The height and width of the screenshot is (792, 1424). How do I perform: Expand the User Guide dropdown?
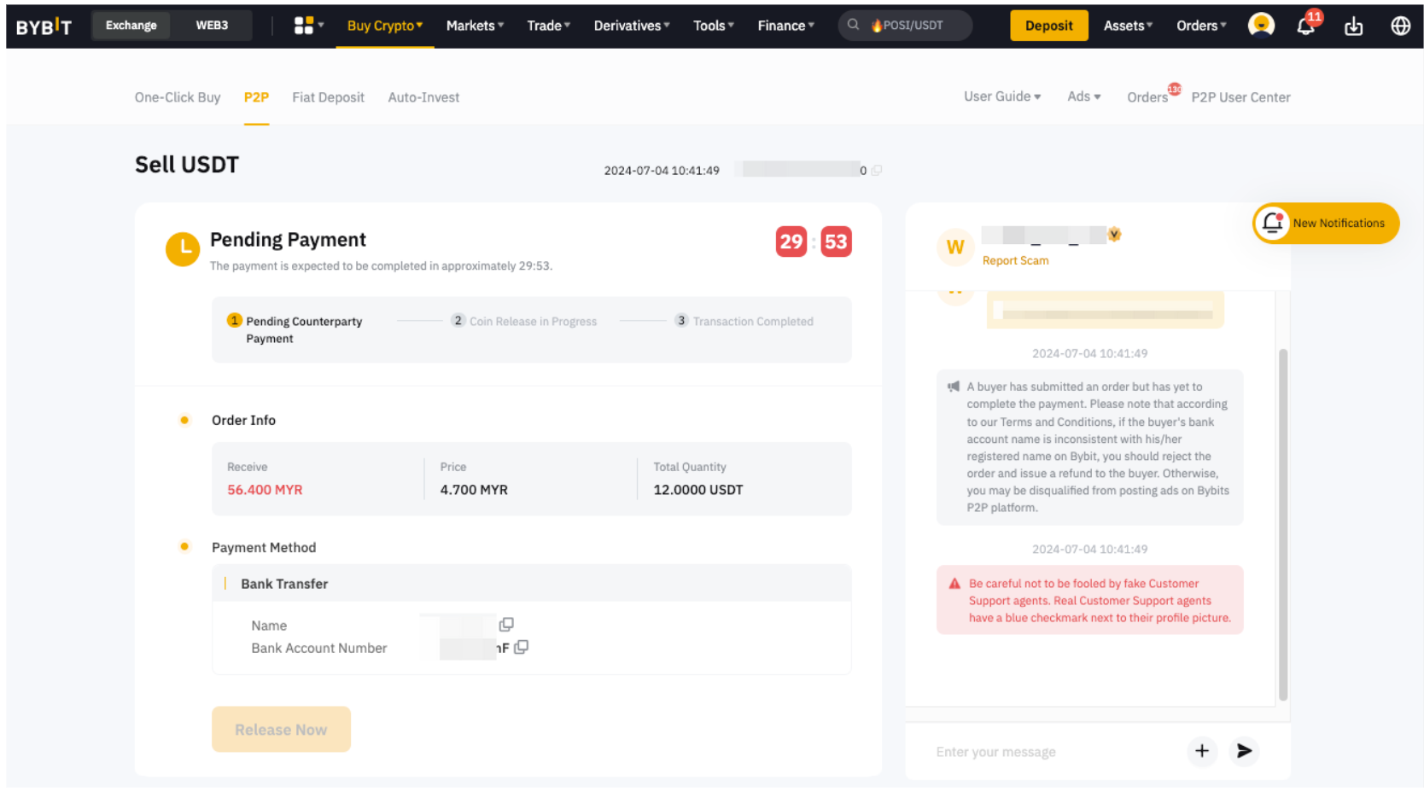coord(1001,96)
